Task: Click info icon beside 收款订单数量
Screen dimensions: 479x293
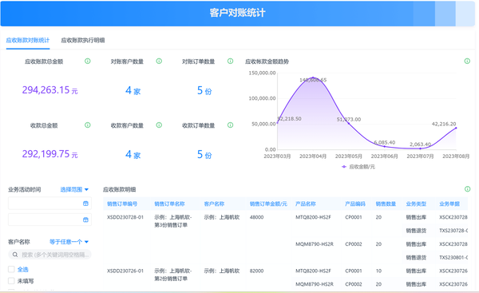Action: pos(231,125)
